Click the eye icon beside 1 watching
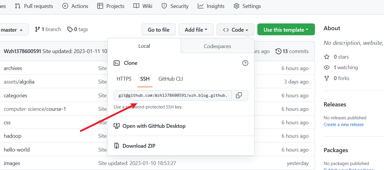Viewport: 384px width, 170px height. click(327, 67)
